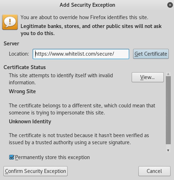The height and width of the screenshot is (180, 174).
Task: Click the 'Server' section label
Action: point(11,44)
